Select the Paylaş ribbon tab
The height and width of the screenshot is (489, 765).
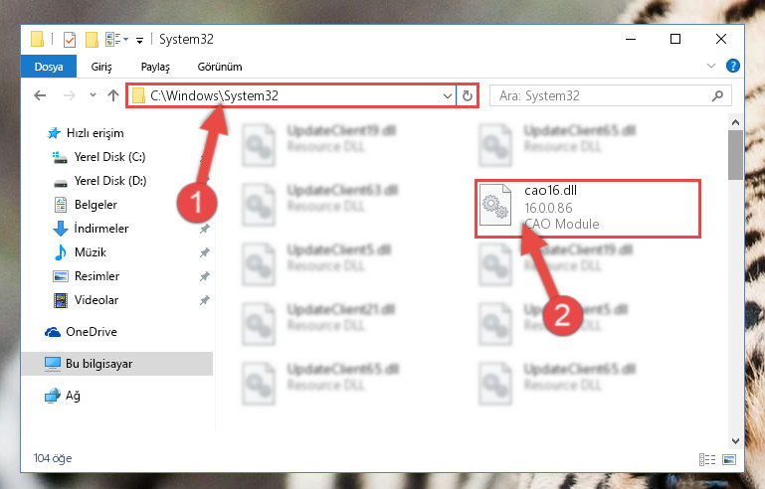[x=155, y=67]
